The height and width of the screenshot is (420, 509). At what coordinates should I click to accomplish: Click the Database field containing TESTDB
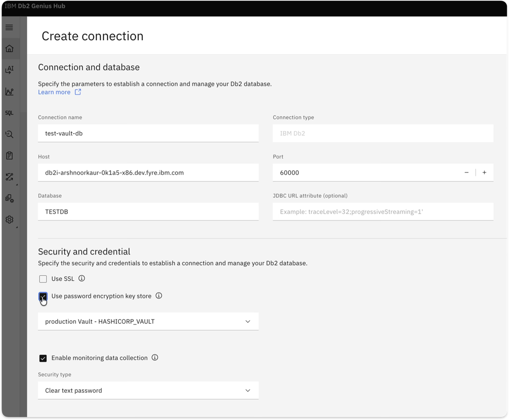(148, 212)
